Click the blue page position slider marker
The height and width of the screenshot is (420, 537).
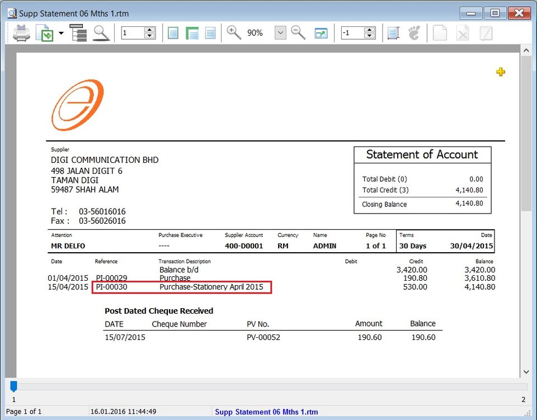(x=13, y=386)
